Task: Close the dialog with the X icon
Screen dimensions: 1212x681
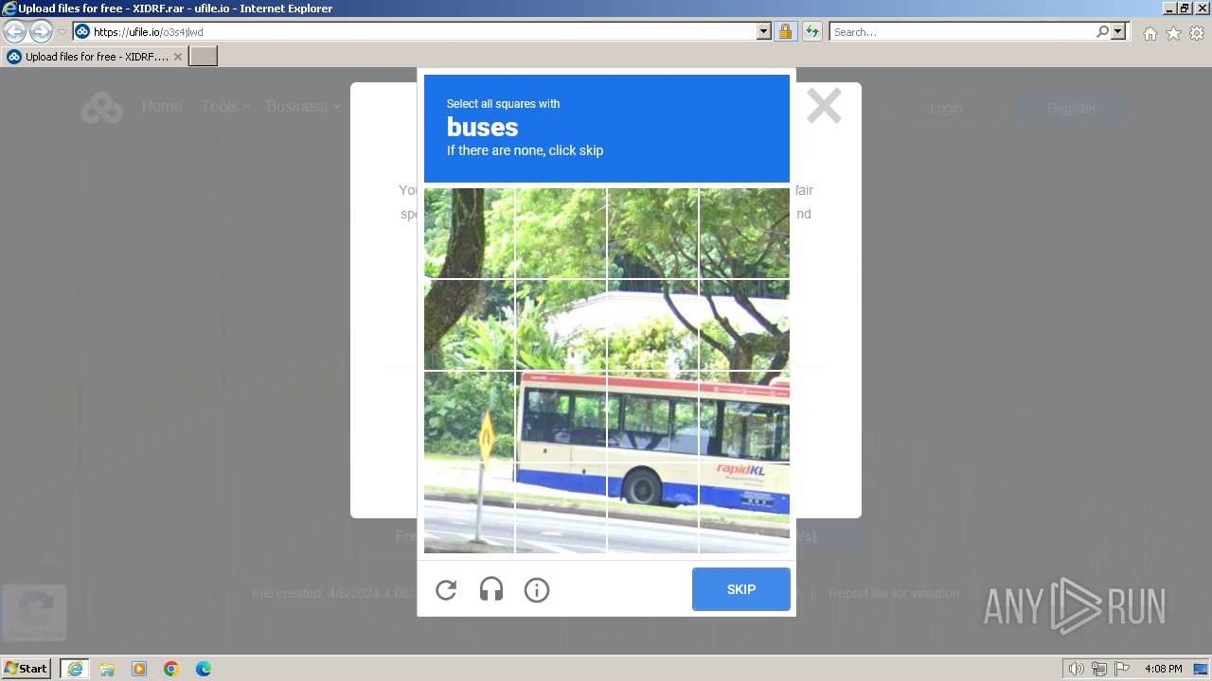Action: [x=824, y=106]
